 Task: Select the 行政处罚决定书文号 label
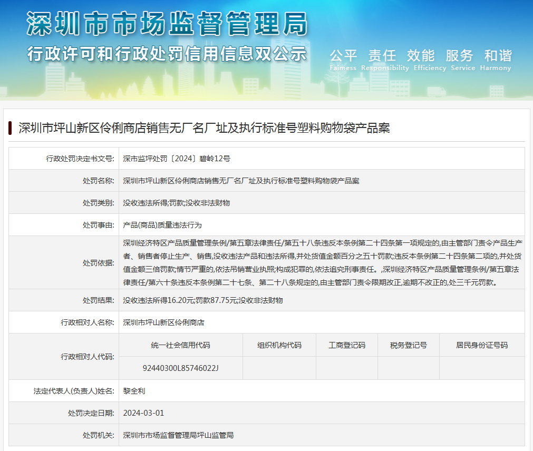pyautogui.click(x=80, y=159)
